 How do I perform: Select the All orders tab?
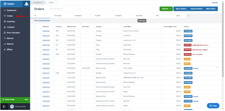[x=40, y=16]
